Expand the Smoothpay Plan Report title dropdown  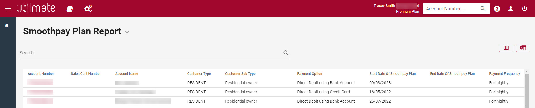(127, 32)
